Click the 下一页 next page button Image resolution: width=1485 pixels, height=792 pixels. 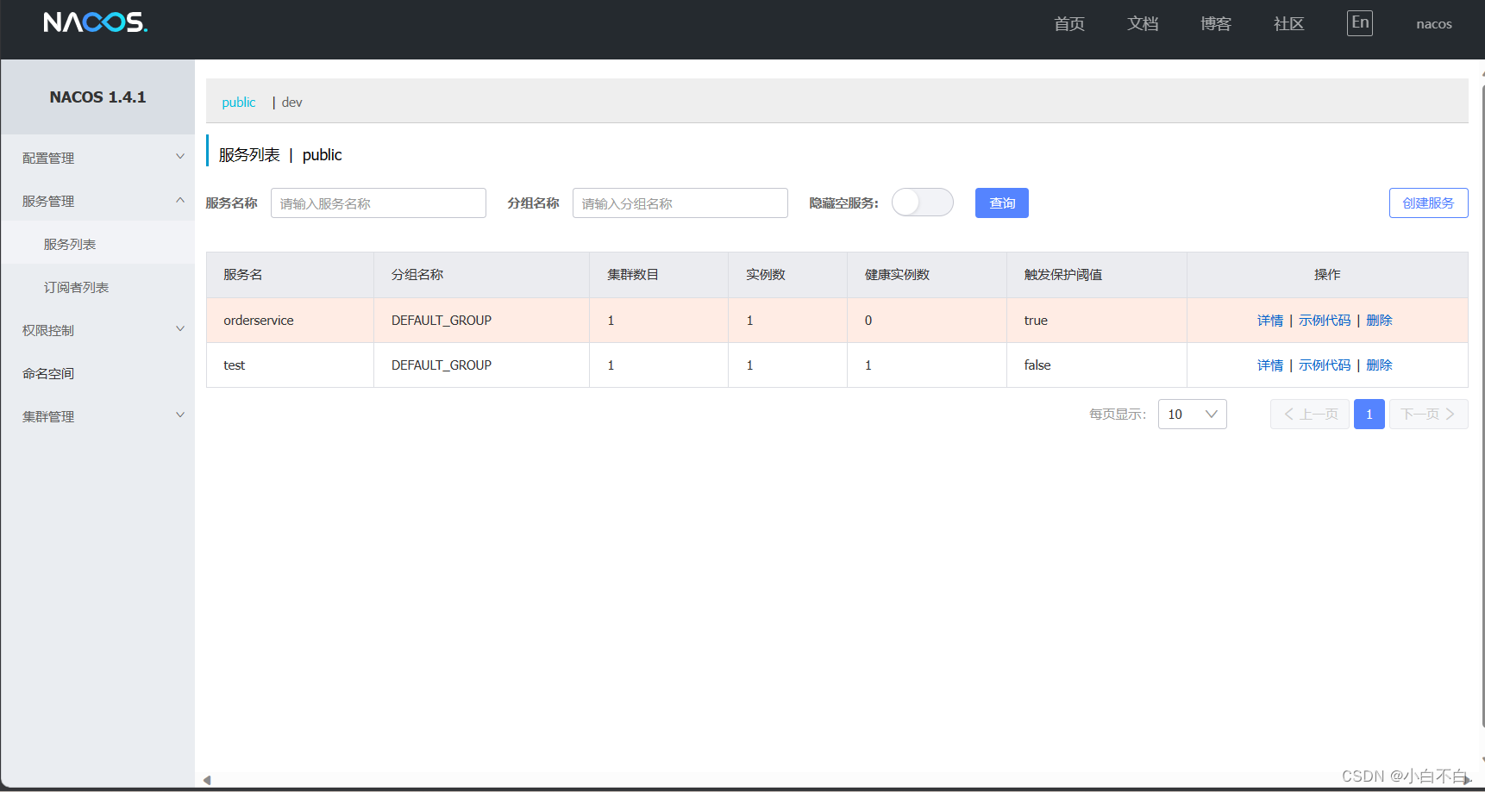tap(1428, 415)
